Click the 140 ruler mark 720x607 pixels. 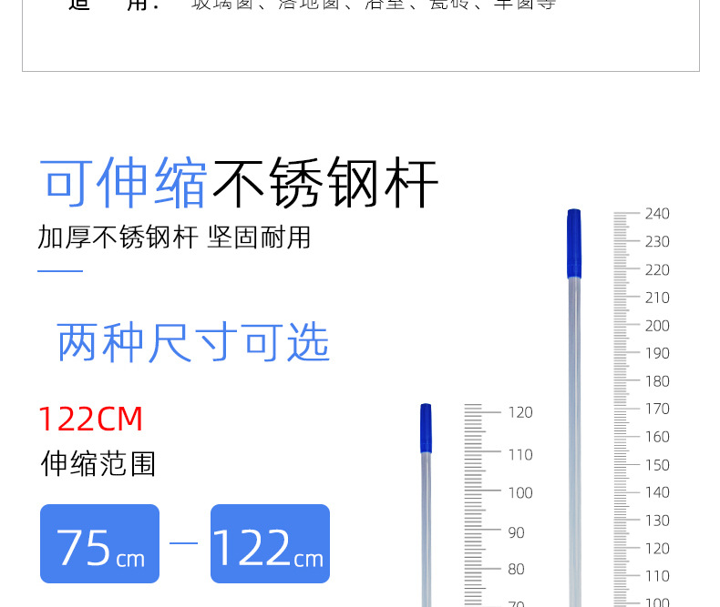click(657, 492)
